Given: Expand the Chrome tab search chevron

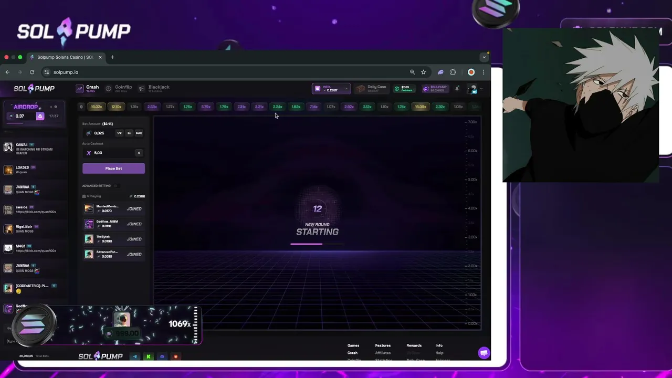Looking at the screenshot, I should click(x=484, y=57).
